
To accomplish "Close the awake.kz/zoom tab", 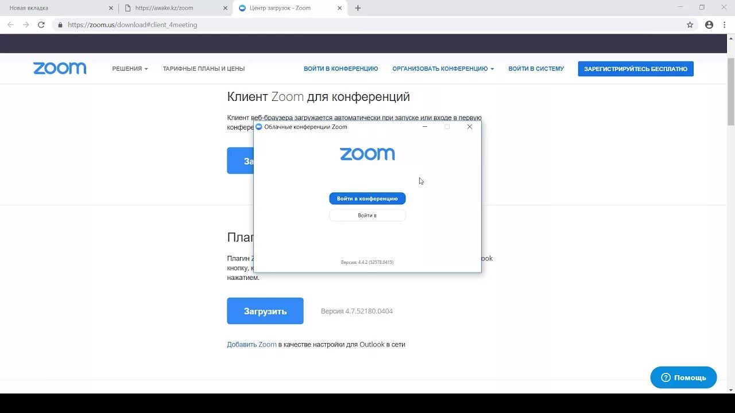I will (226, 8).
